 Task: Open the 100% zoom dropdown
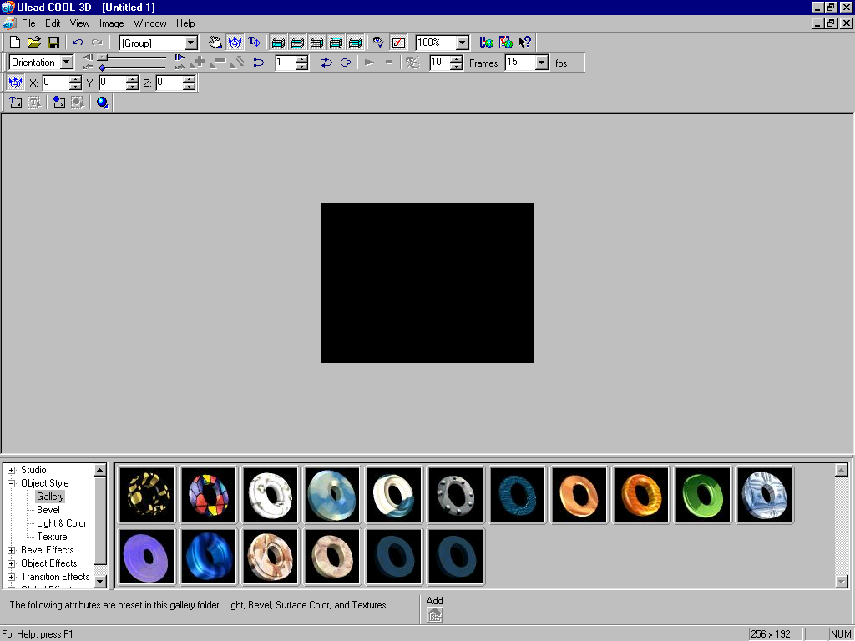(x=462, y=43)
